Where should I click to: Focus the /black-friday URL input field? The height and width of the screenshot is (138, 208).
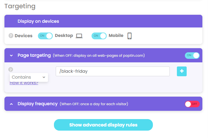[113, 71]
